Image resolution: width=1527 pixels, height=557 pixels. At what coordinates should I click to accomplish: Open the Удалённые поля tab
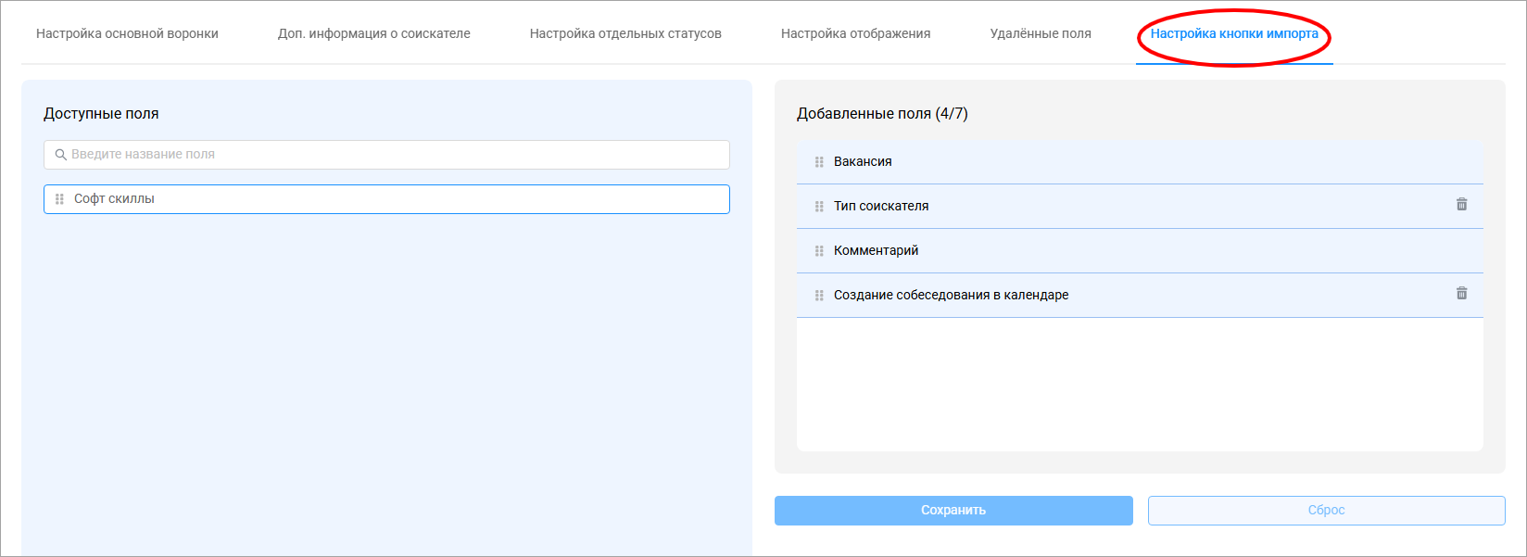pos(1041,33)
